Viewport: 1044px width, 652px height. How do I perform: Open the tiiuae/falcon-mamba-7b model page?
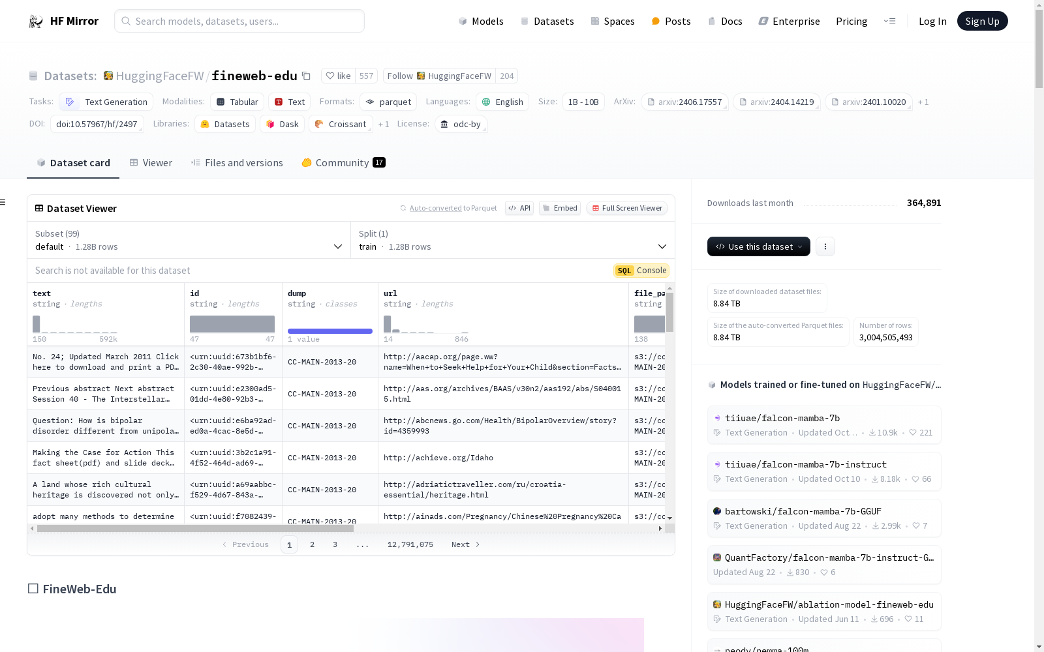pyautogui.click(x=782, y=418)
